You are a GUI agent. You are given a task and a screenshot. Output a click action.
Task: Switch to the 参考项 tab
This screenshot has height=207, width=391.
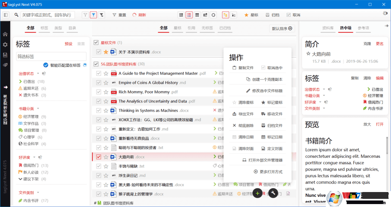[x=363, y=28]
